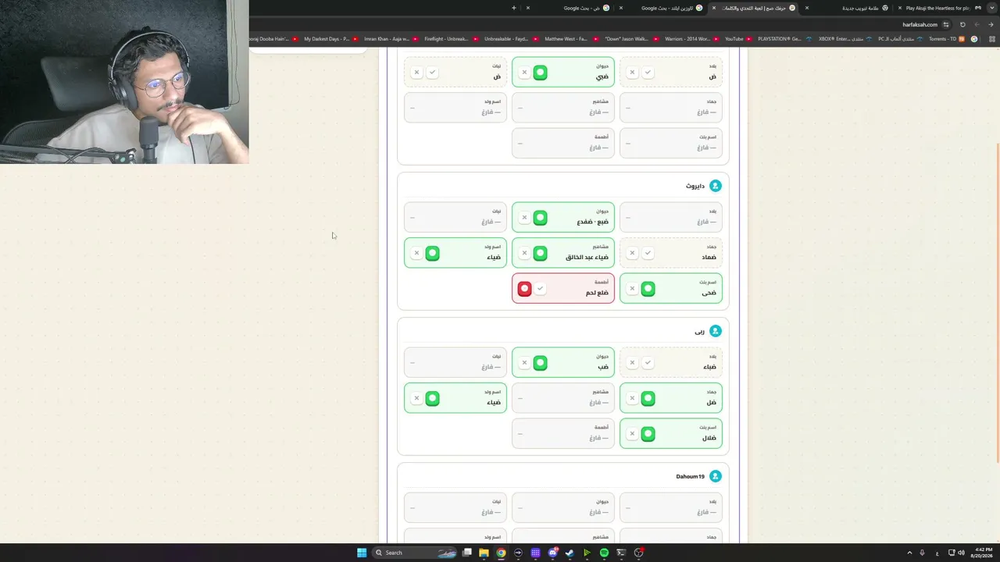Show hidden system tray icons
1000x562 pixels.
(909, 553)
